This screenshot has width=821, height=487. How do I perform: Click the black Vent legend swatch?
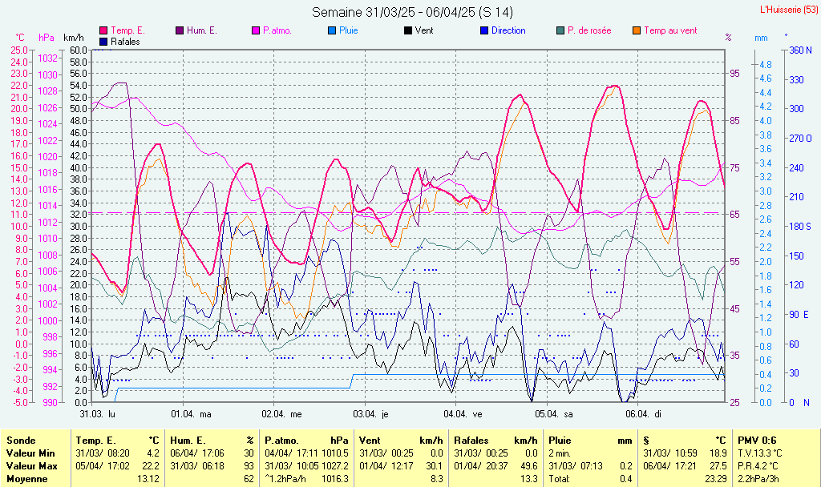pyautogui.click(x=408, y=30)
